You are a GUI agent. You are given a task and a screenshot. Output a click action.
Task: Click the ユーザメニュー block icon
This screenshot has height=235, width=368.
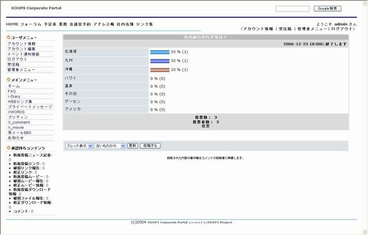(x=9, y=37)
